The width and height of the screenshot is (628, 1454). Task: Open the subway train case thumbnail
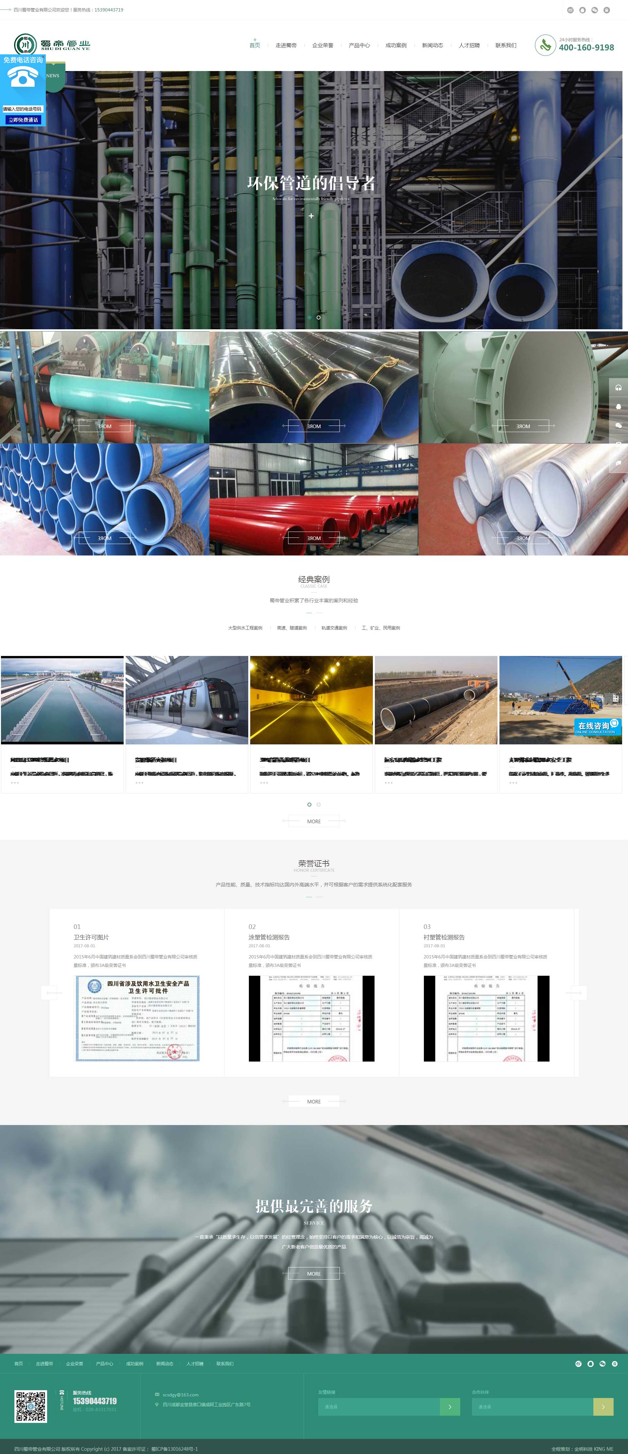pyautogui.click(x=187, y=700)
